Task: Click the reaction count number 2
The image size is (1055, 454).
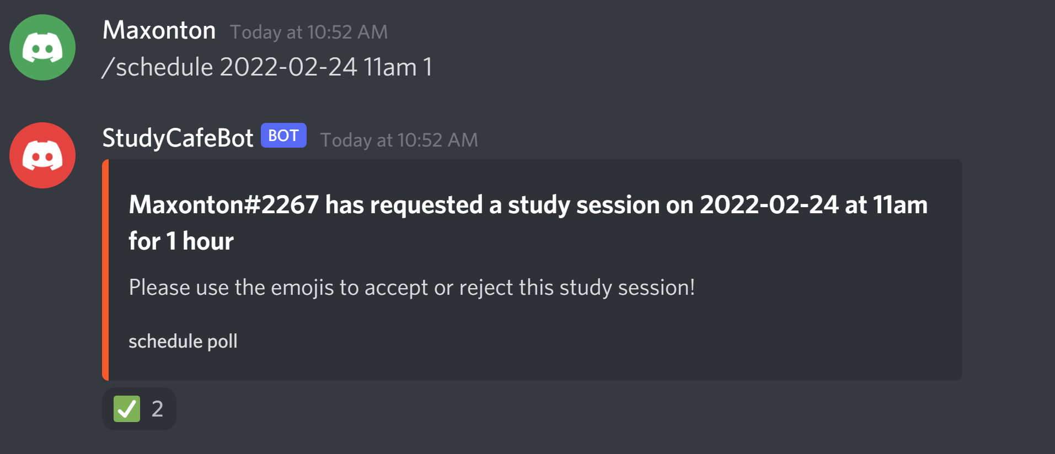Action: tap(157, 409)
